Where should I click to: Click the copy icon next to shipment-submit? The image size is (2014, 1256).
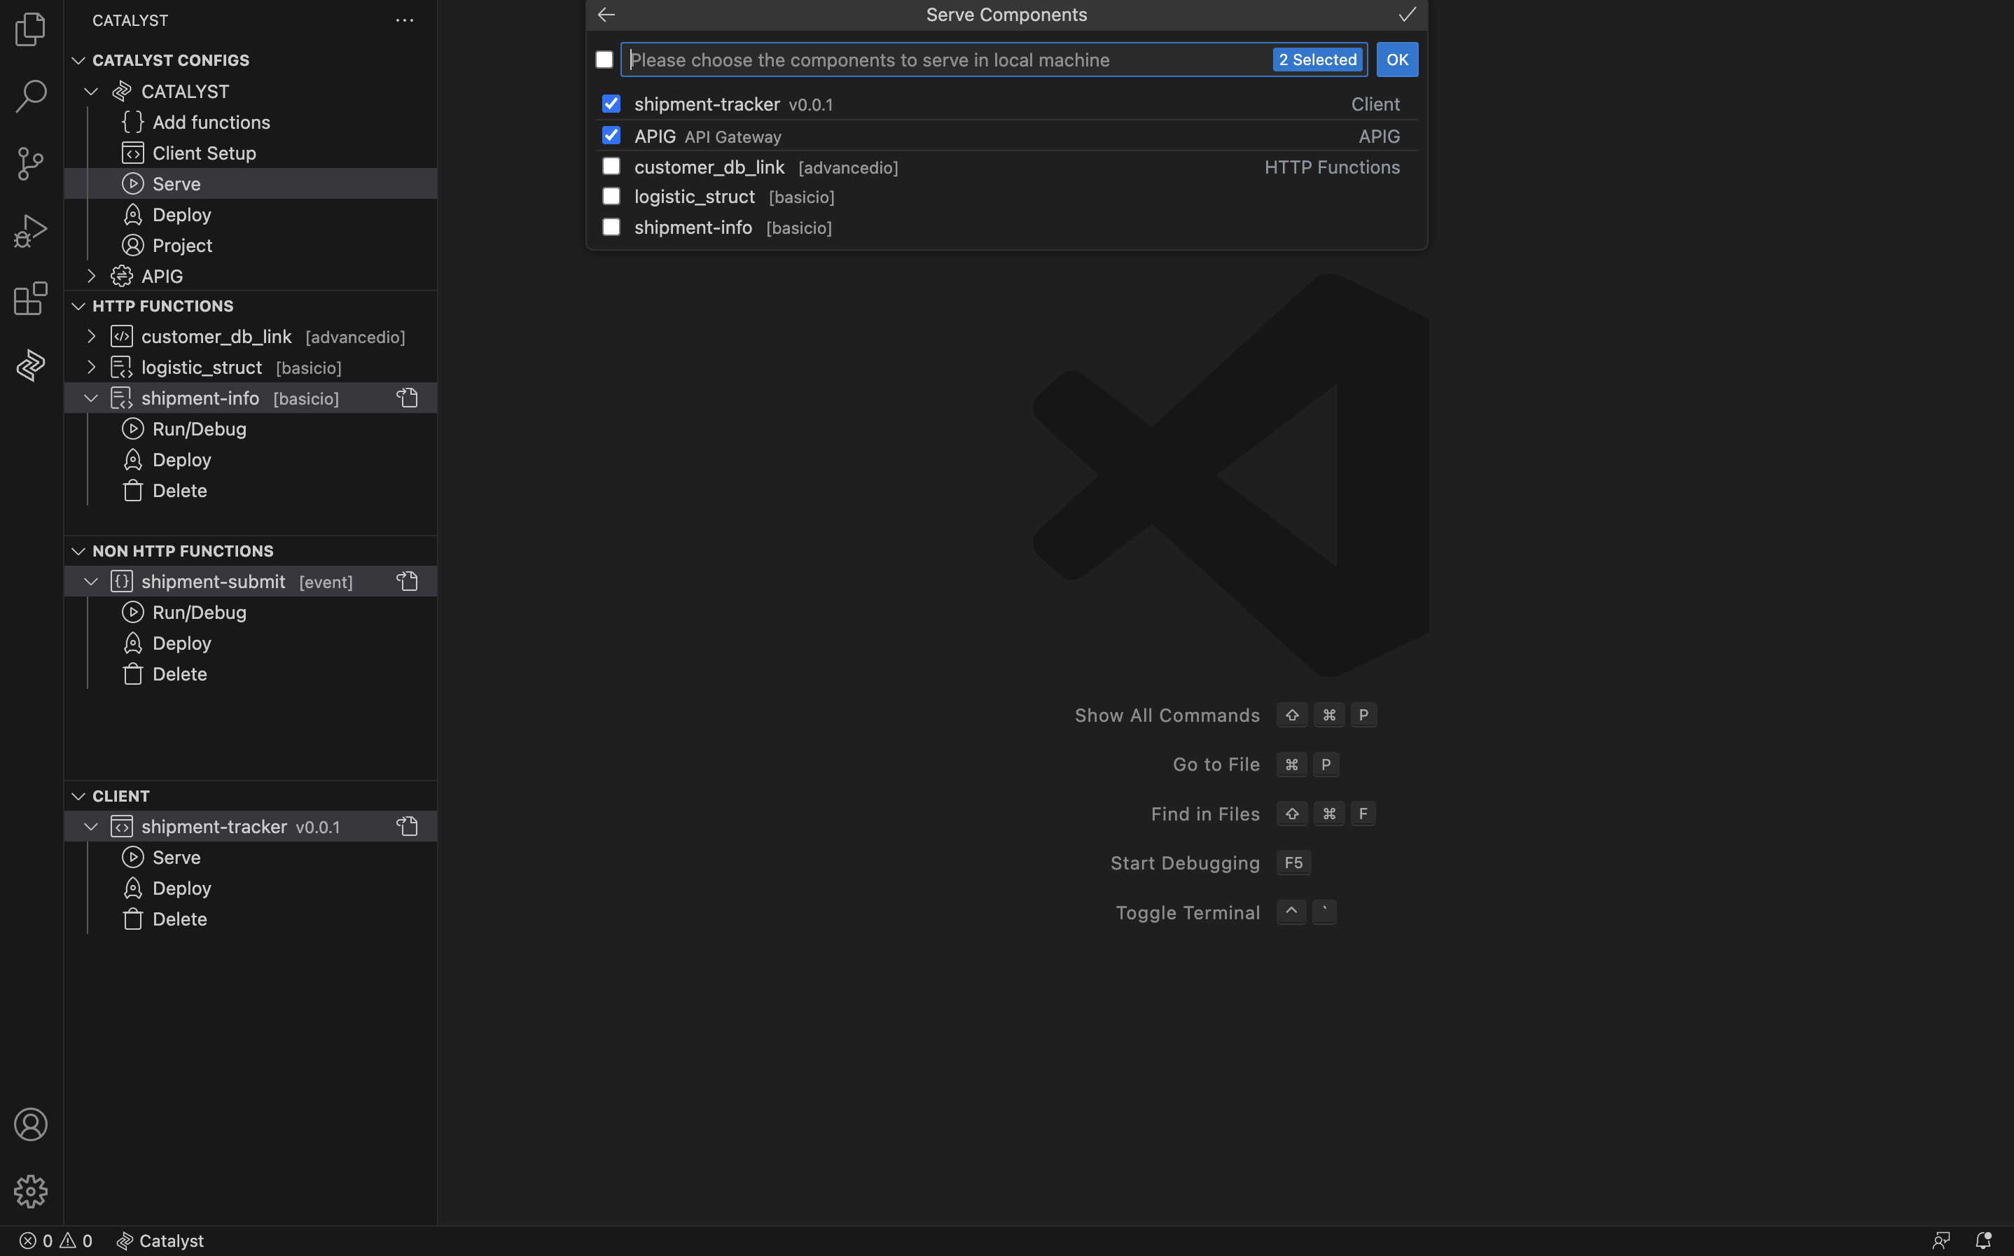pyautogui.click(x=407, y=580)
